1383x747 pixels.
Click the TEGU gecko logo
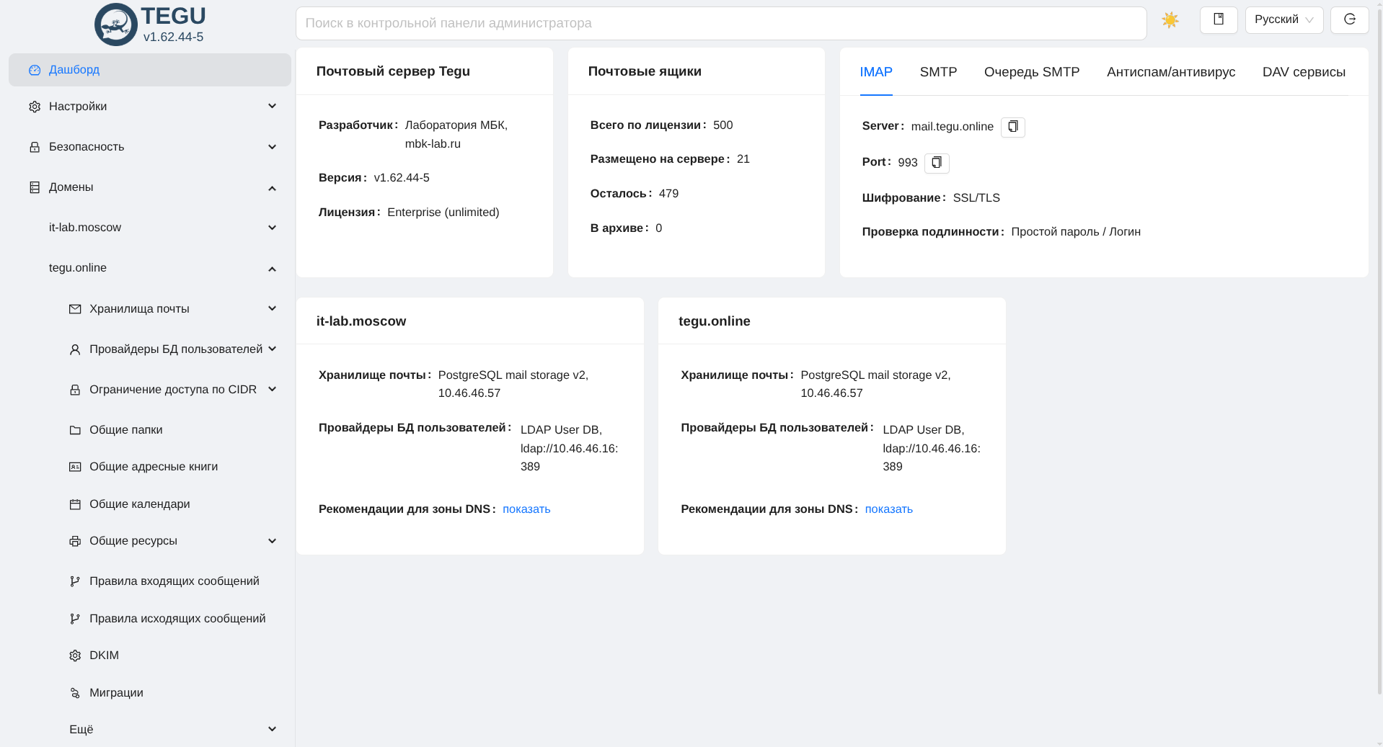coord(116,24)
